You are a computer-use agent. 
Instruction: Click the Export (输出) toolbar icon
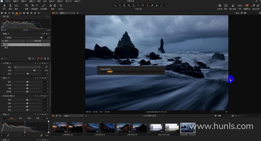pos(10,6)
